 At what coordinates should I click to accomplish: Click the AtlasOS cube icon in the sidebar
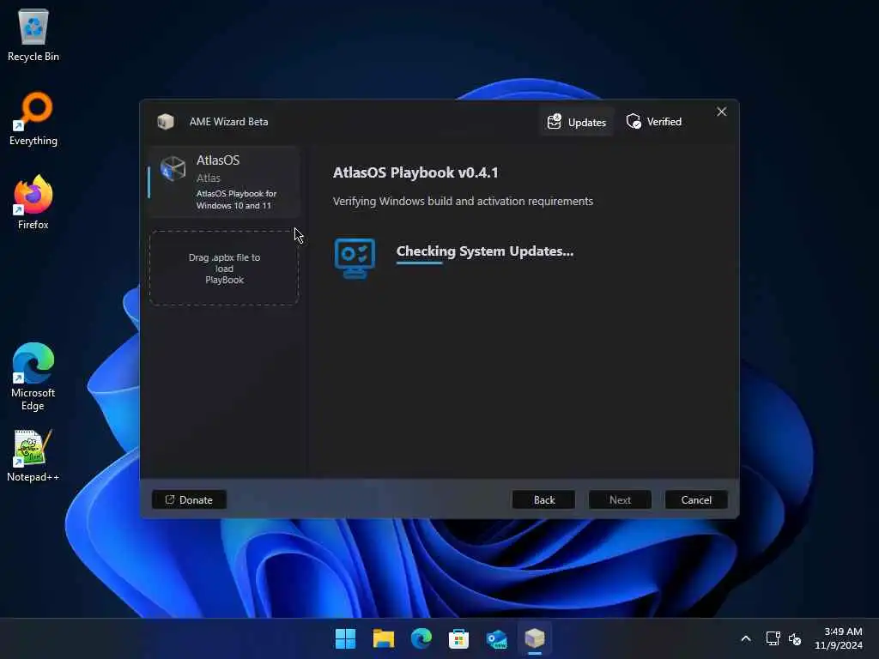(x=173, y=168)
